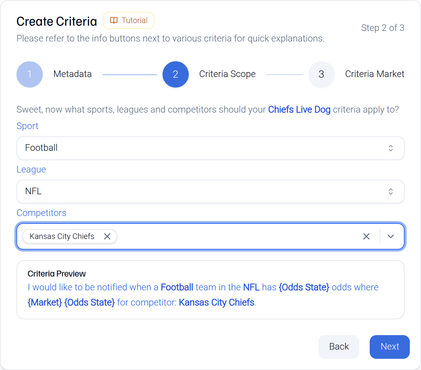Click the Chiefs Live Dog criteria name
Viewport: 421px width, 370px height.
click(299, 110)
